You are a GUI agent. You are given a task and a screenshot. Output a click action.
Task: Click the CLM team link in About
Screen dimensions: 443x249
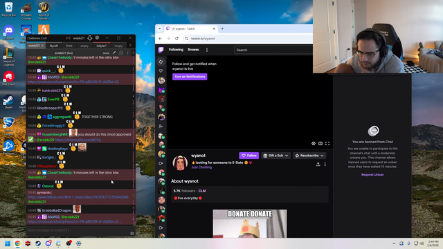click(x=202, y=191)
